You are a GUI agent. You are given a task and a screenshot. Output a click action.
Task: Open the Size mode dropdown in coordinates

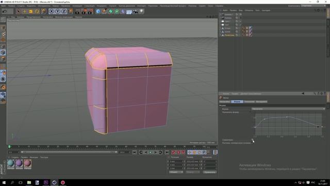(x=192, y=172)
